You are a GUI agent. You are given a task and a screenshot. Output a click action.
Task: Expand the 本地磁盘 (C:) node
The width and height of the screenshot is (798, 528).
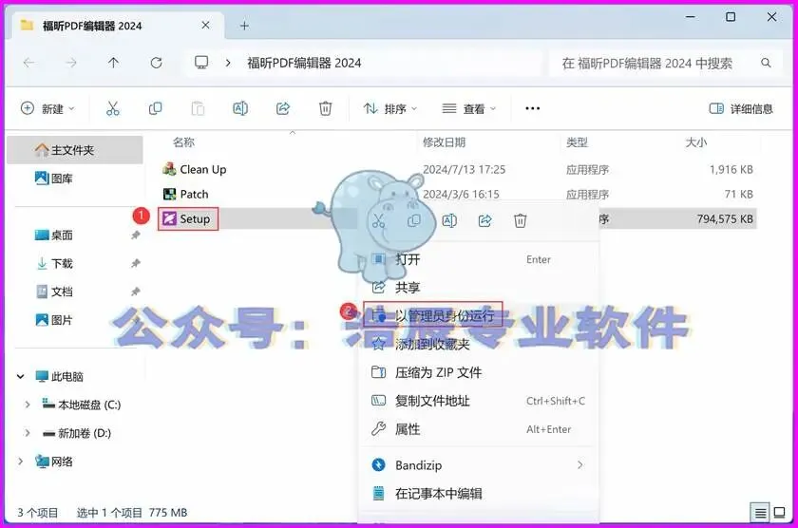pos(28,405)
